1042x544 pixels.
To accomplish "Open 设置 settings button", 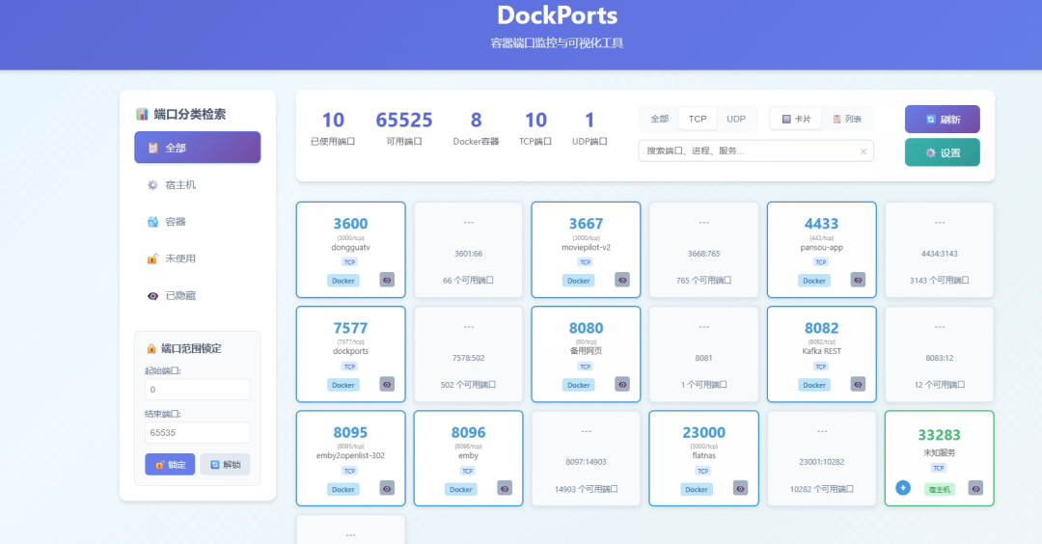I will click(942, 152).
